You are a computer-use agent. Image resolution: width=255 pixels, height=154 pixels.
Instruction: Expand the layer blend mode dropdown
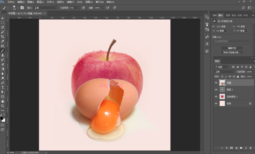point(224,71)
